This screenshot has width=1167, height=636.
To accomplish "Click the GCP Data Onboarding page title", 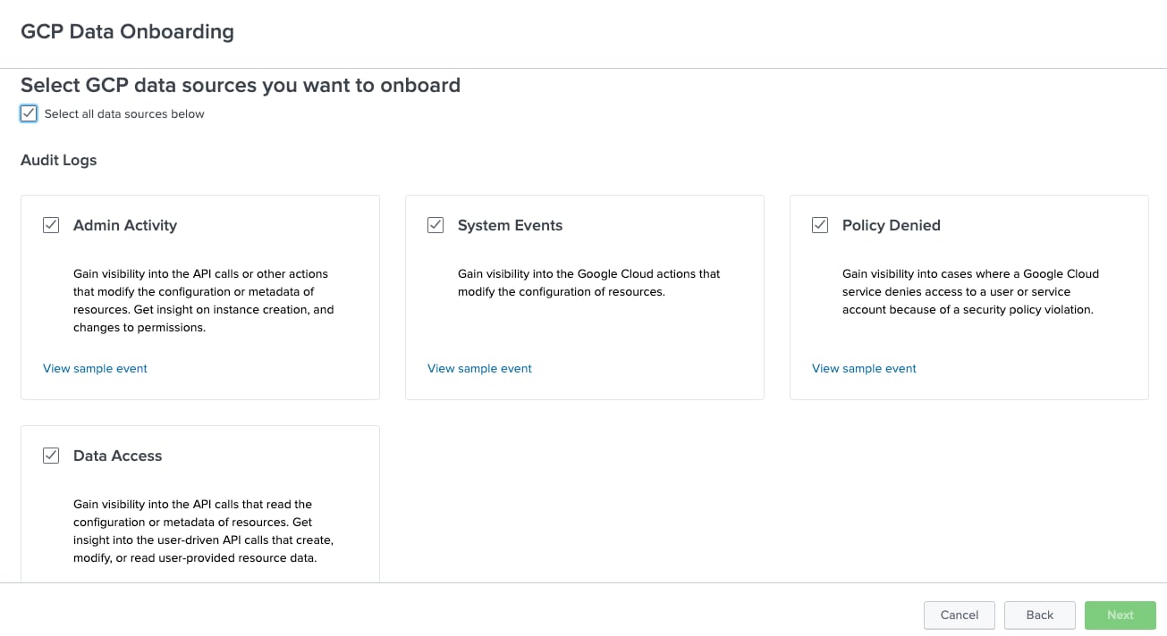I will click(127, 32).
